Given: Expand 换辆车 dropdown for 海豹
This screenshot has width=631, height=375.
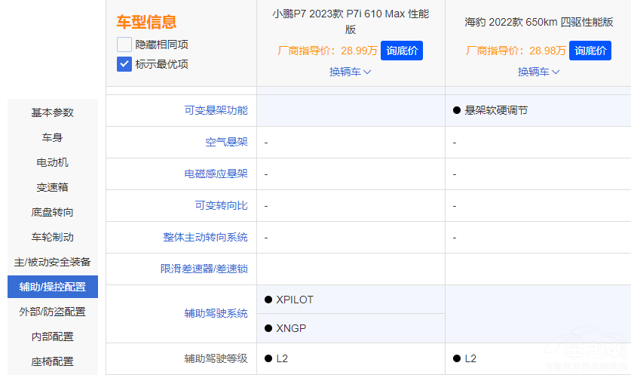Looking at the screenshot, I should pyautogui.click(x=538, y=72).
